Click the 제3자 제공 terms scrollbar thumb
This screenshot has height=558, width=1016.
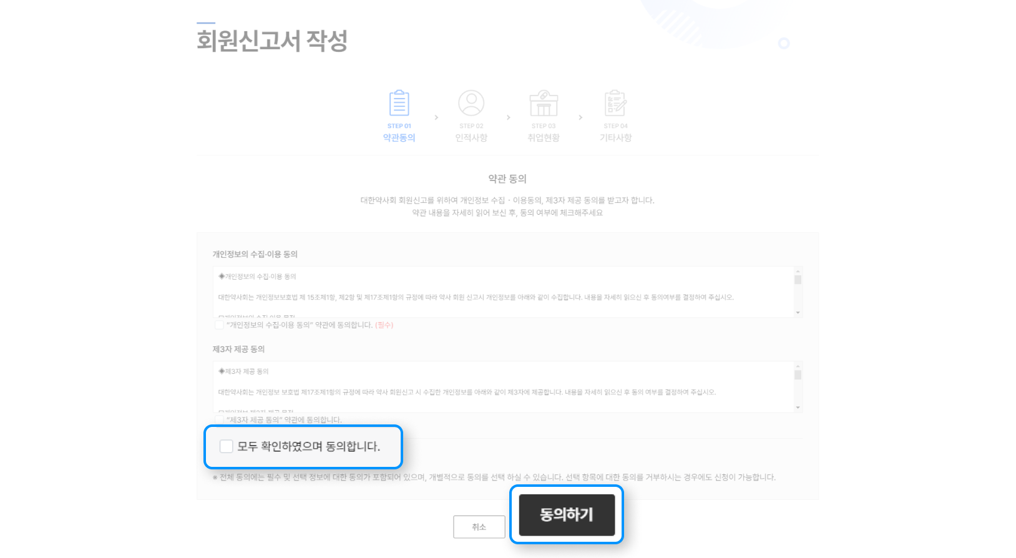pos(798,374)
